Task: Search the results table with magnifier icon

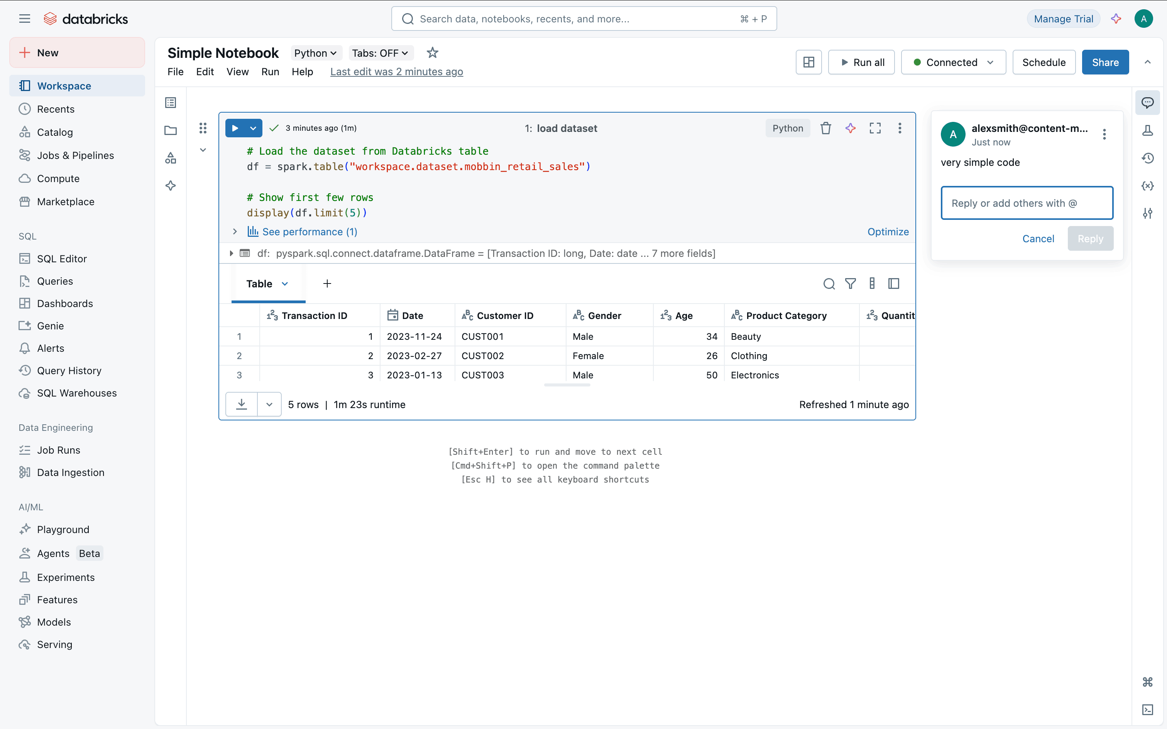Action: pos(829,283)
